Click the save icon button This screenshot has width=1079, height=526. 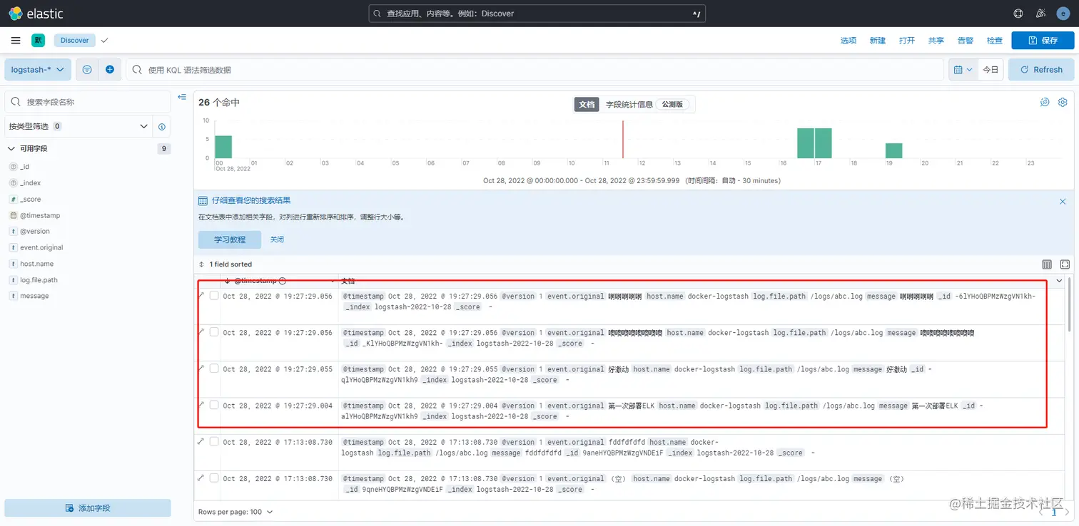click(1043, 41)
